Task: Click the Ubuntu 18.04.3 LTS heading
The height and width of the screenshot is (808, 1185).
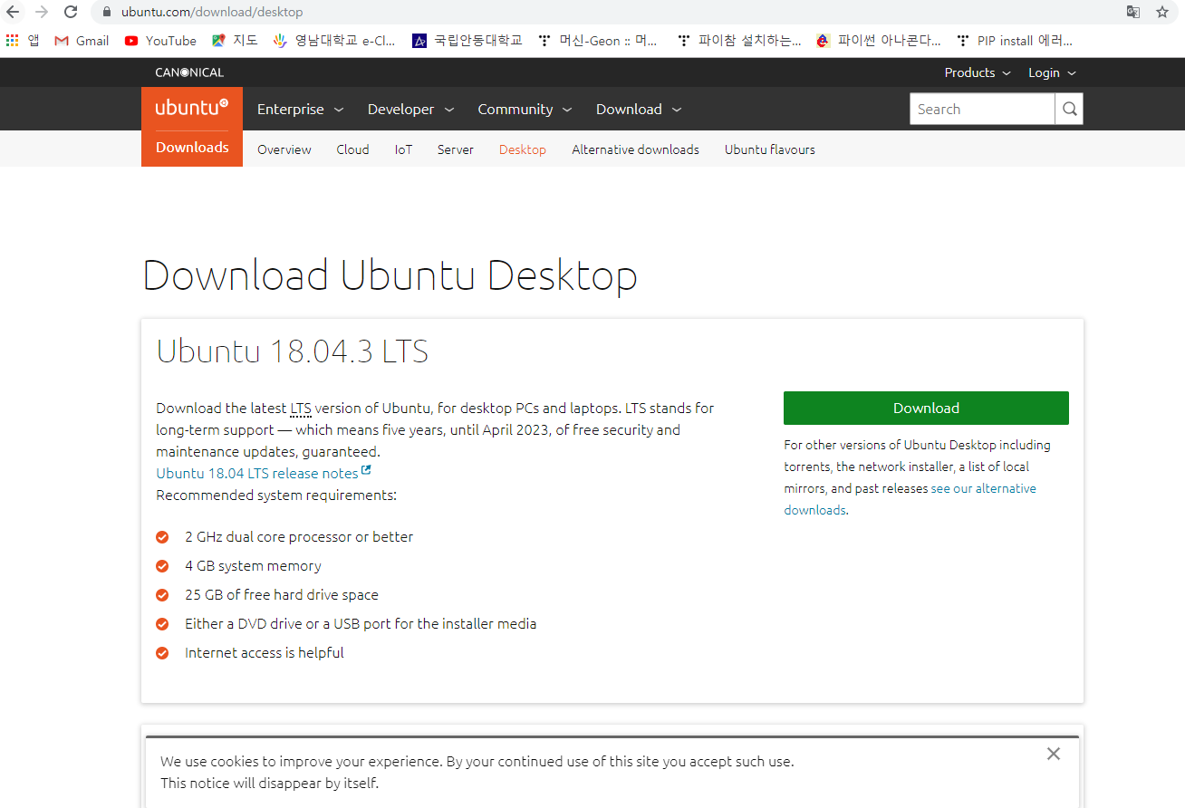Action: point(292,351)
